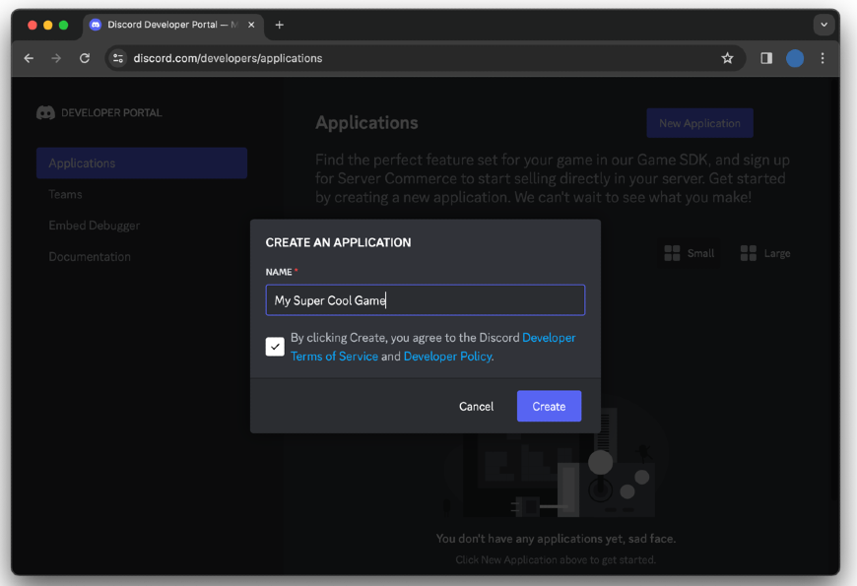Cancel the application creation dialog
This screenshot has width=857, height=586.
pyautogui.click(x=476, y=406)
